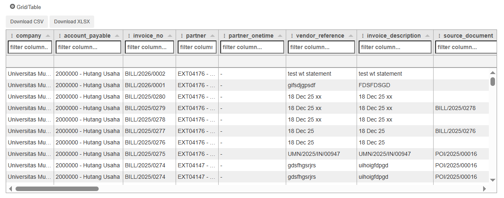Click the horizontal scrollbar thumb
This screenshot has height=198, width=504.
pyautogui.click(x=57, y=189)
